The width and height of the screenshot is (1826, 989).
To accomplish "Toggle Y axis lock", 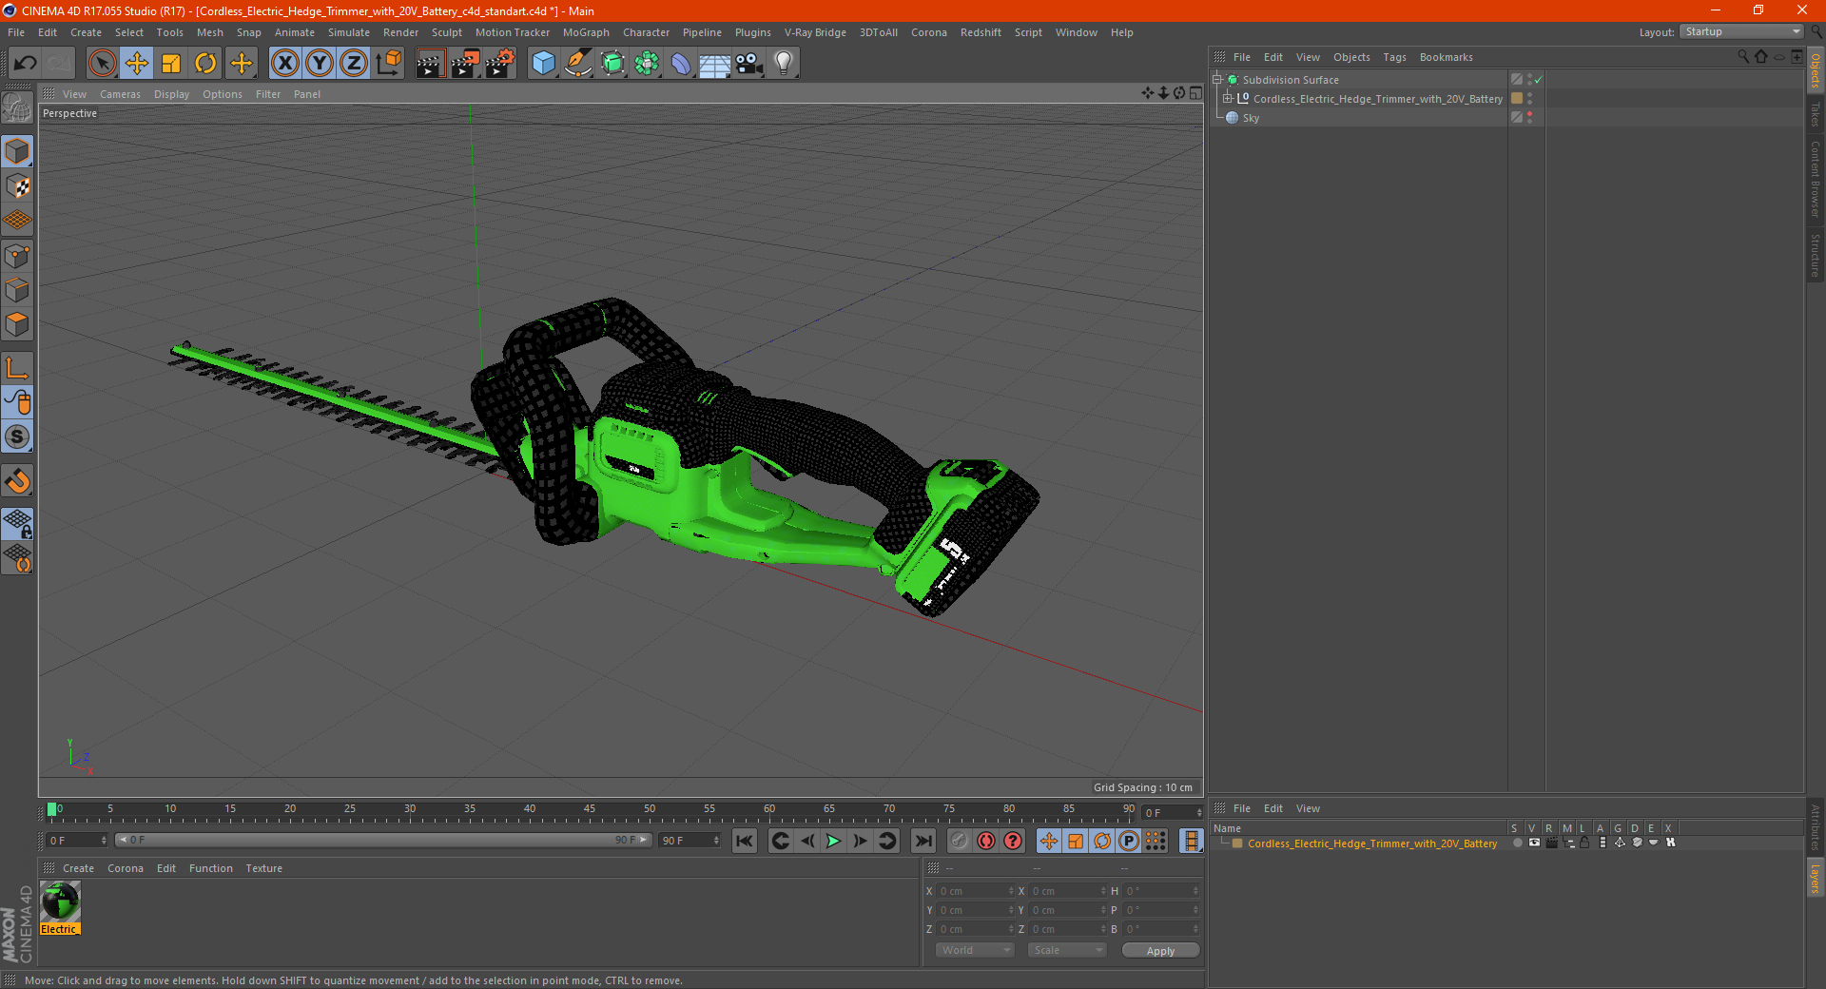I will point(320,64).
